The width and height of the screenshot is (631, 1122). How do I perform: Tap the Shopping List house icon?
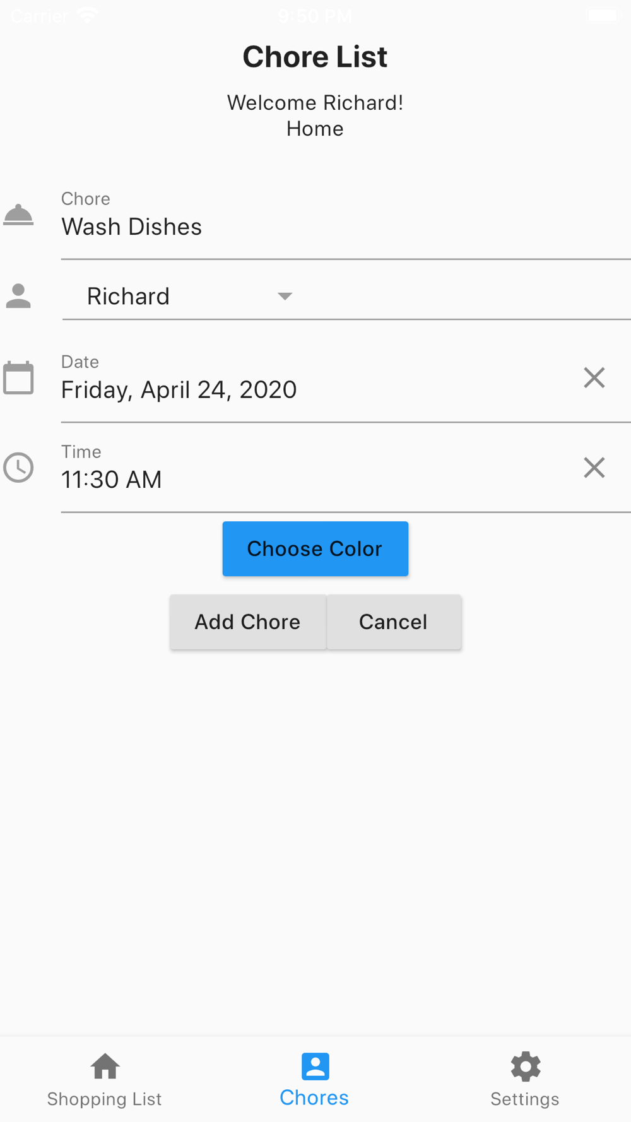pos(105,1066)
